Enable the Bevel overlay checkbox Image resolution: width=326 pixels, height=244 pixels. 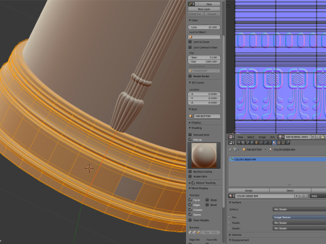(207, 205)
